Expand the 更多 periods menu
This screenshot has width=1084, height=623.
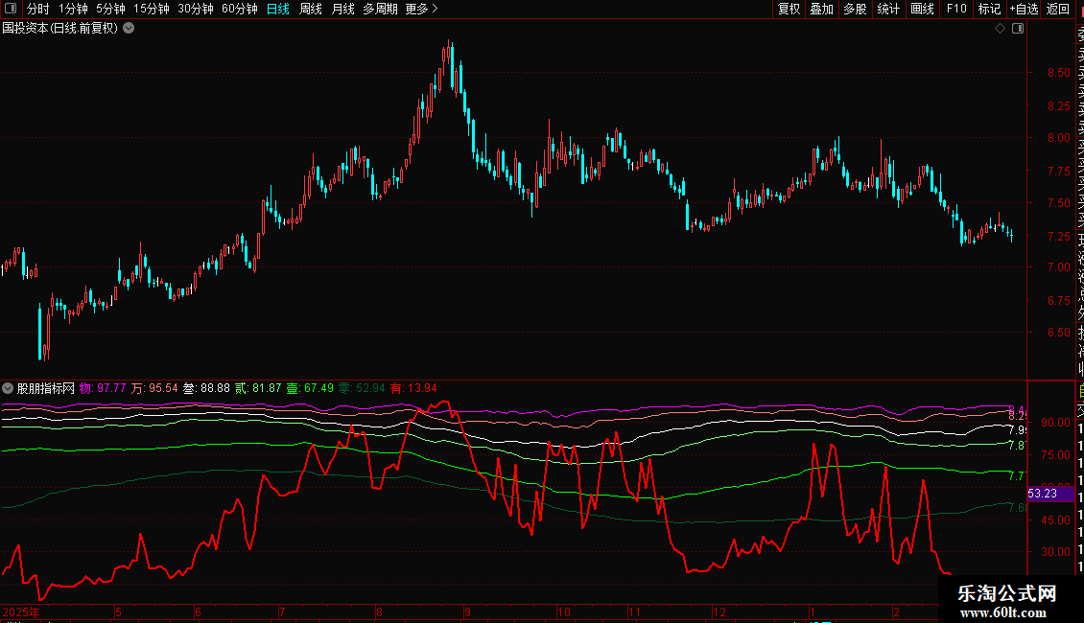(x=422, y=9)
